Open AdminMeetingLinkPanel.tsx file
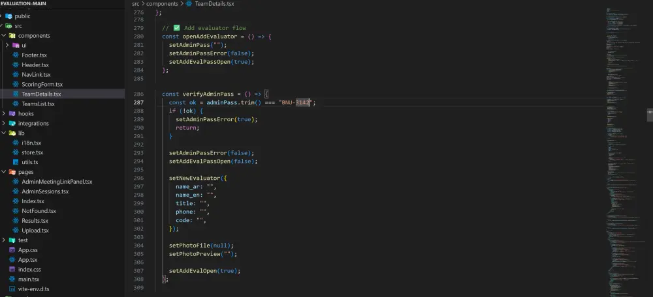Screen dimensions: 653x297 (57, 182)
